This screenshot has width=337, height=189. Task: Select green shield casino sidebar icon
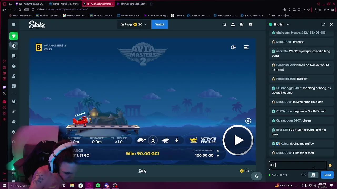tap(14, 36)
